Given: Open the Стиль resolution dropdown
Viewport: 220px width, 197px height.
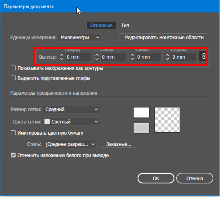Looking at the screenshot, I should click(x=70, y=144).
